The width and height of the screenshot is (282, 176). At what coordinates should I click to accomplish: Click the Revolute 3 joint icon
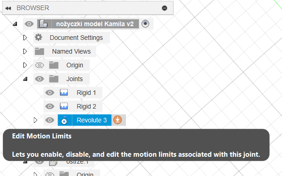click(64, 120)
